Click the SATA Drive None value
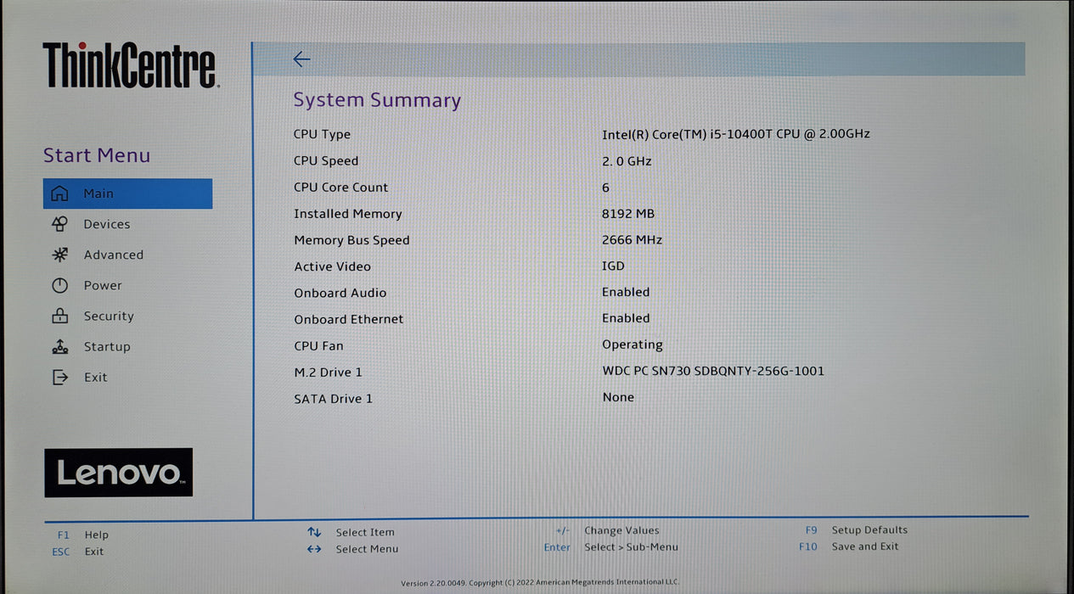Screen dimensions: 1074x594 click(618, 397)
